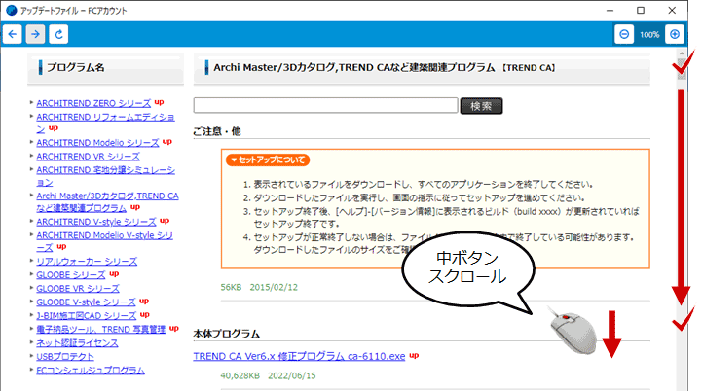Open ARCHITREND Modelio シリーズ link
702x391 pixels.
[x=97, y=143]
